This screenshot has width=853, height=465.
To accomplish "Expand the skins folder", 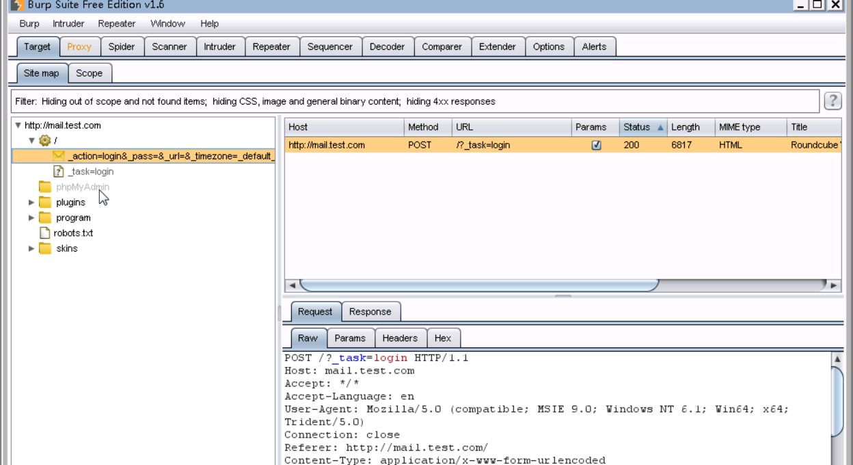I will click(x=31, y=248).
